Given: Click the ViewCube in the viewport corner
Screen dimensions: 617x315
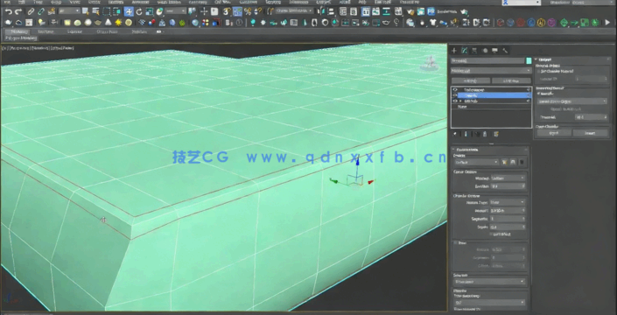Looking at the screenshot, I should [430, 63].
